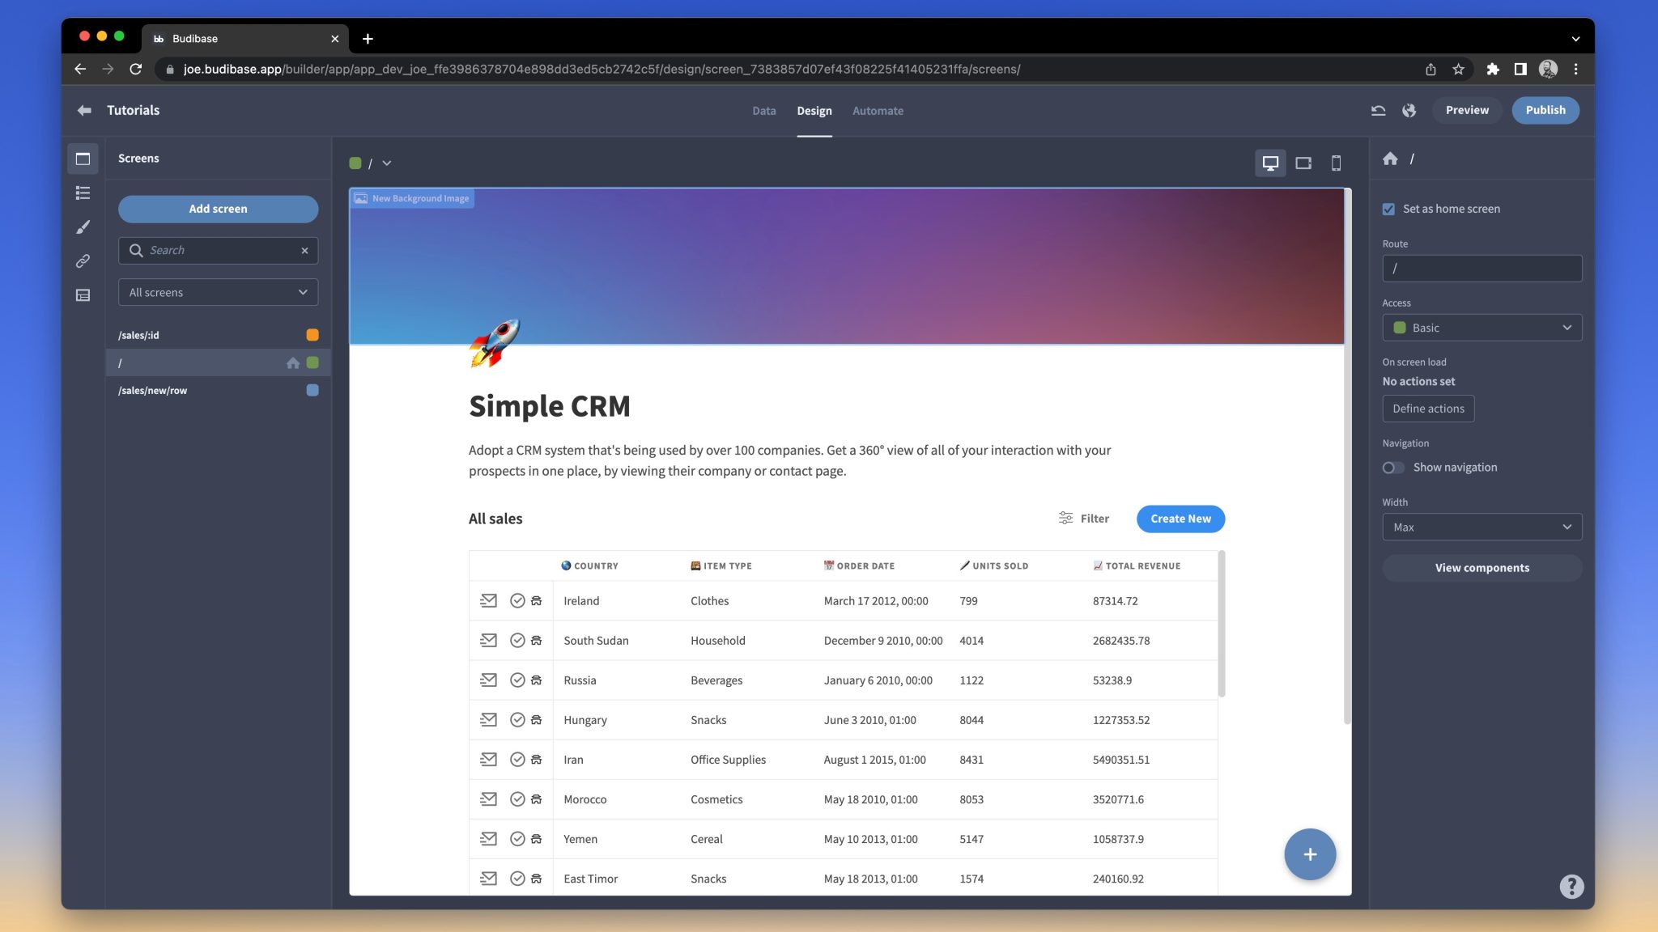The image size is (1658, 932).
Task: Click the checkmark icon in South Sudan row
Action: [x=517, y=641]
